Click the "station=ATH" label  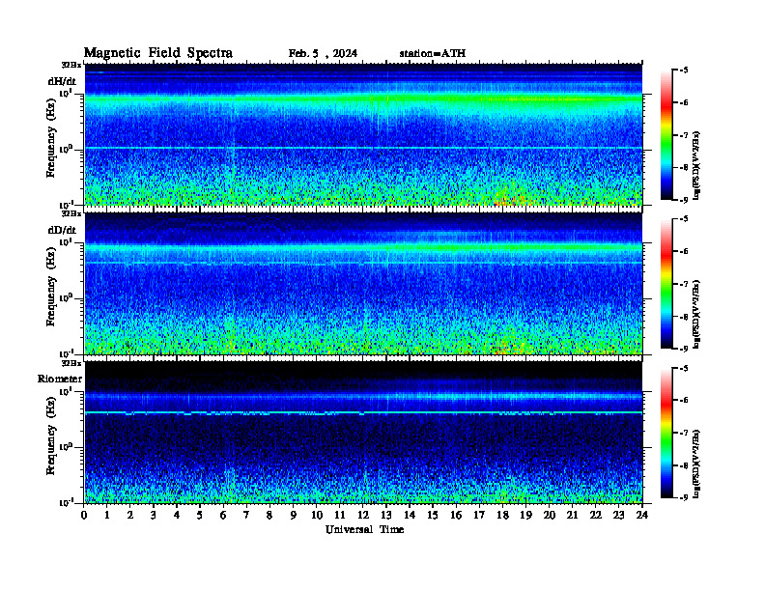coord(433,54)
